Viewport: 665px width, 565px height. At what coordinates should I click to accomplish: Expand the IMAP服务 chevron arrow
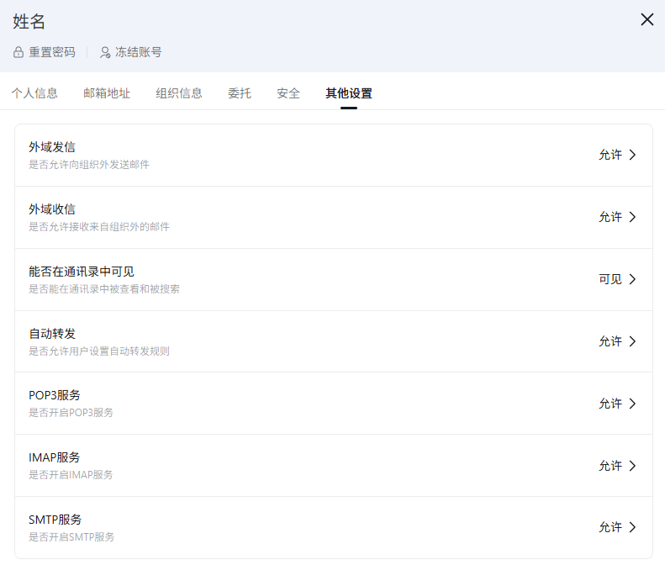(x=633, y=466)
